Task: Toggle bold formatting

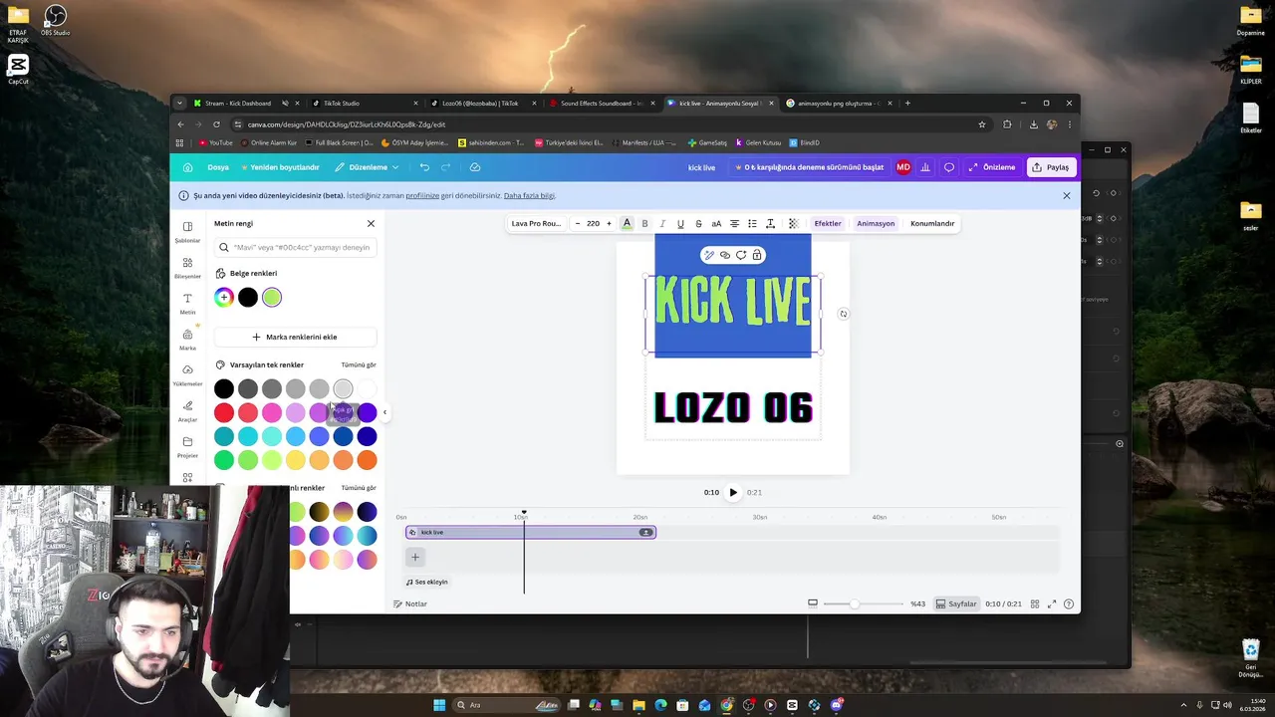Action: tap(644, 223)
